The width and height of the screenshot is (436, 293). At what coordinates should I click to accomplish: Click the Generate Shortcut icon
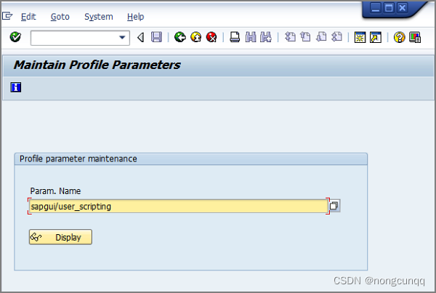(x=376, y=37)
